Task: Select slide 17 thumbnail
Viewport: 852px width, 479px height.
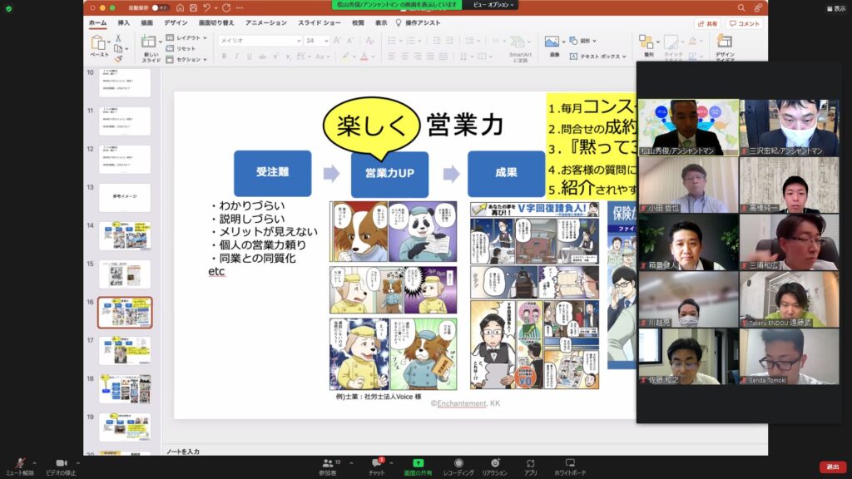Action: tap(125, 350)
